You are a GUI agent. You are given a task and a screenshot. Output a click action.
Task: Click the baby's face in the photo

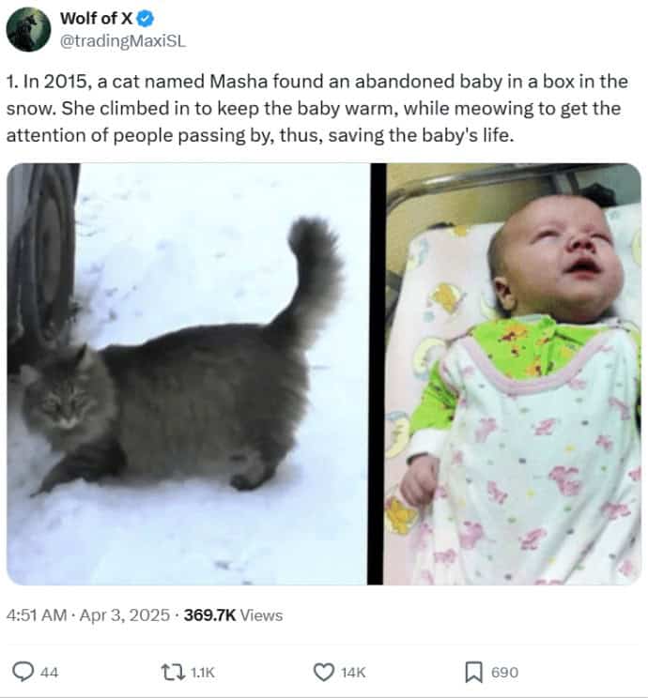pos(554,258)
